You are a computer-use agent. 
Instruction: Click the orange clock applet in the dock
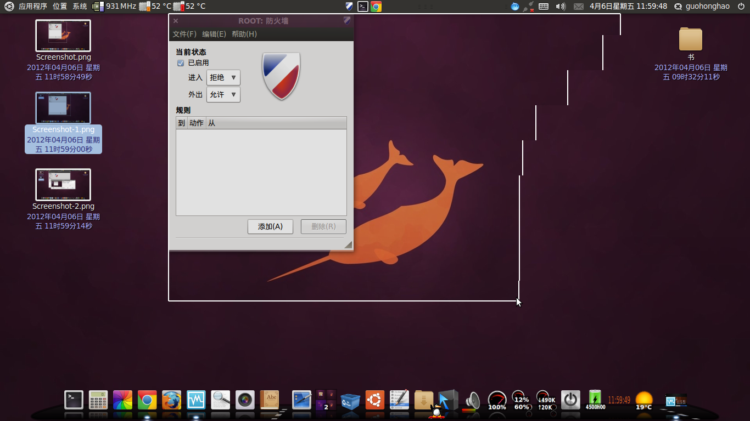click(619, 400)
